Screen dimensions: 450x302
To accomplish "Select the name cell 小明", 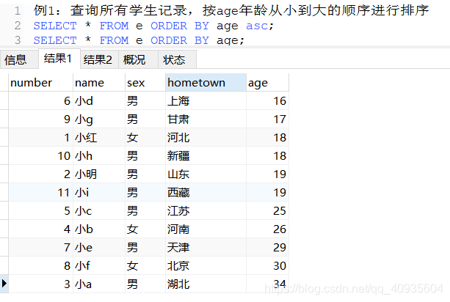I will click(x=99, y=174).
